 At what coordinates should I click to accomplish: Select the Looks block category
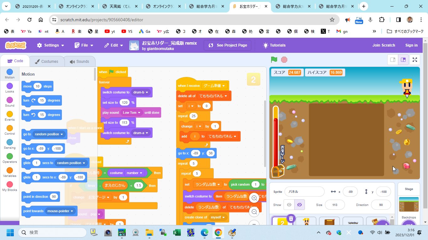[x=10, y=88]
